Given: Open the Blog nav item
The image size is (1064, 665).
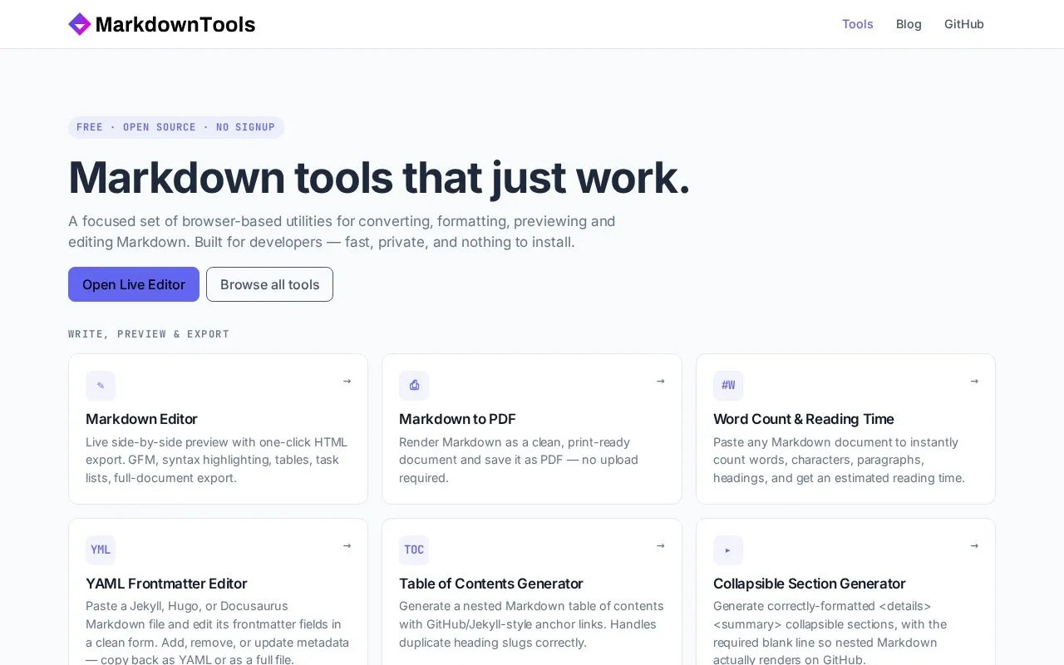Looking at the screenshot, I should (x=909, y=24).
